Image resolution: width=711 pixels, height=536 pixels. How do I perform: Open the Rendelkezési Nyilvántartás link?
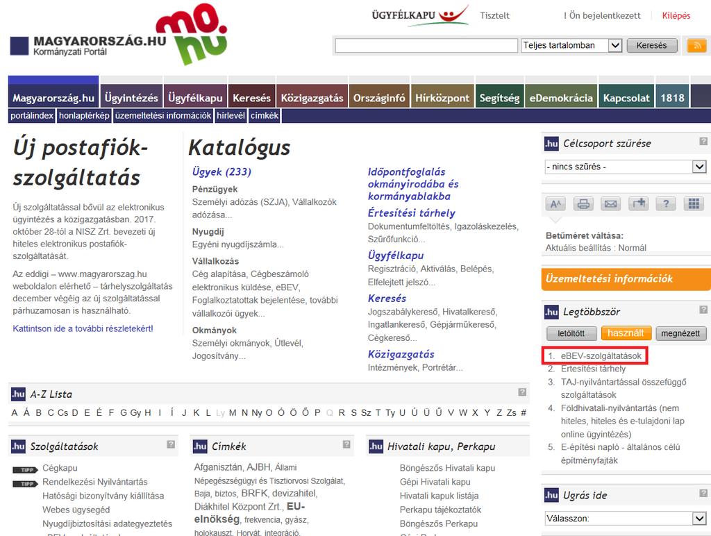[x=95, y=482]
